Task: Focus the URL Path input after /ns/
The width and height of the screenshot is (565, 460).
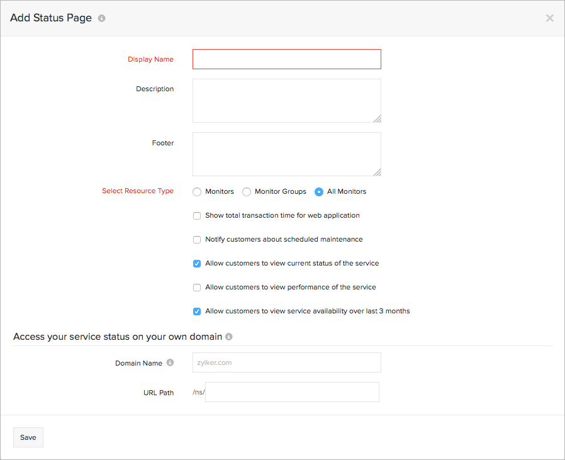Action: pos(291,392)
